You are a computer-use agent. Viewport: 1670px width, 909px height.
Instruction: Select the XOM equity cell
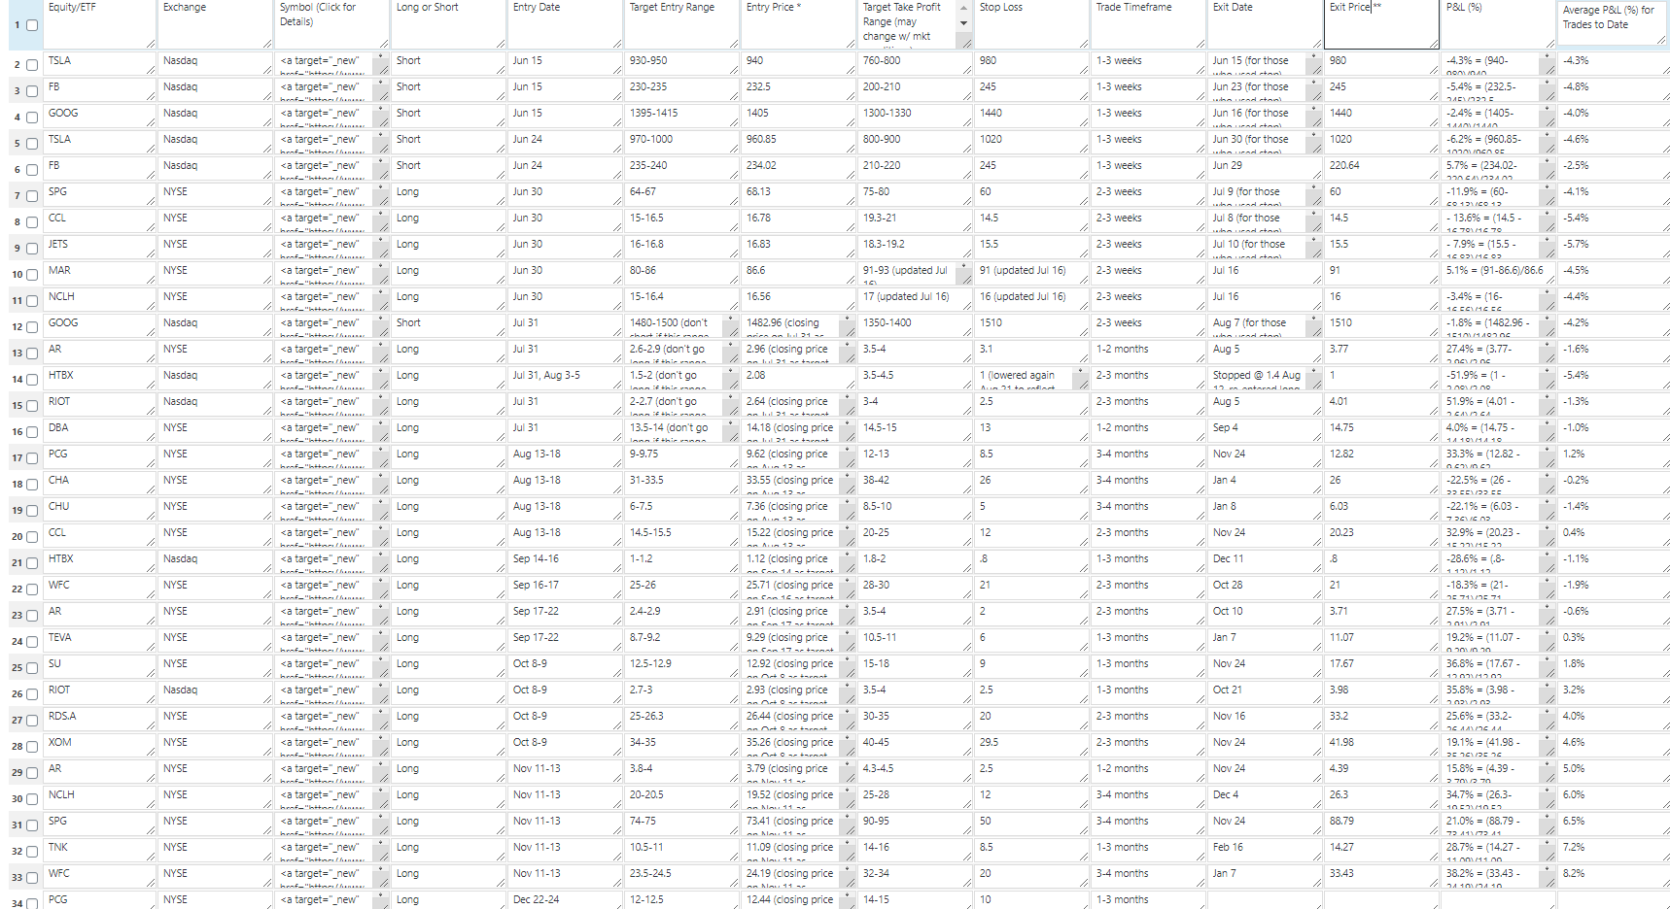[99, 746]
